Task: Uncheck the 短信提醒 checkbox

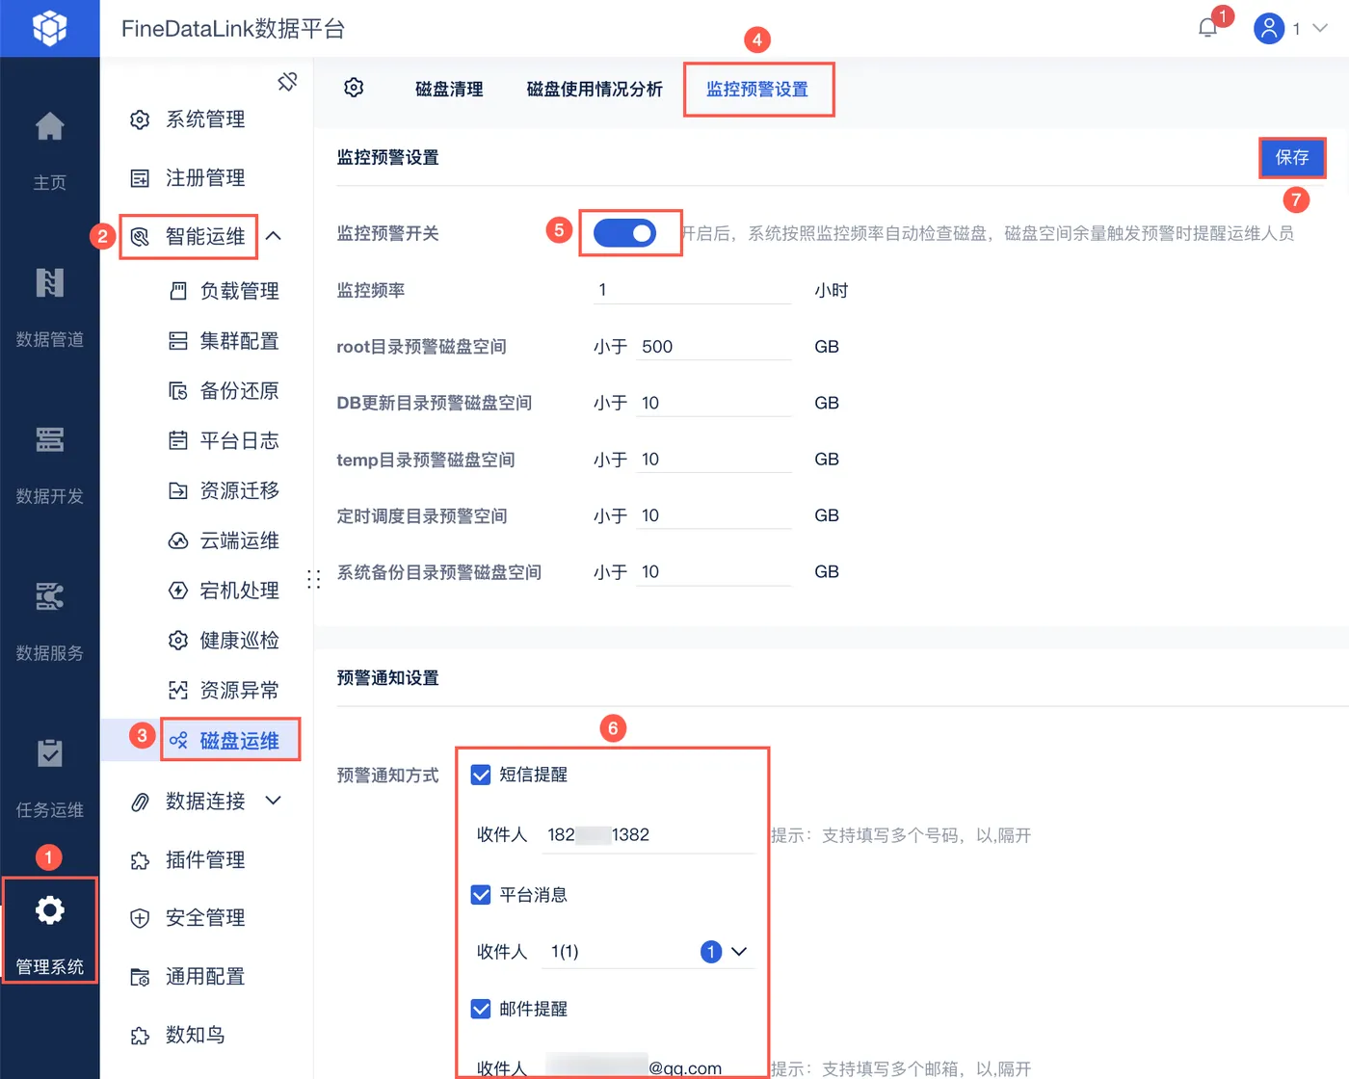Action: 481,775
